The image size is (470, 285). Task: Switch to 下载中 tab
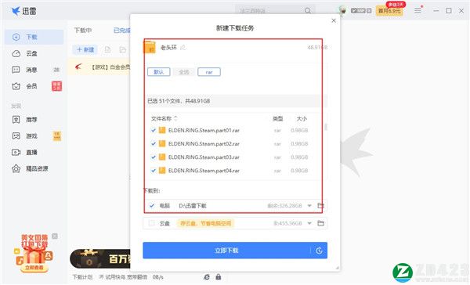coord(83,31)
